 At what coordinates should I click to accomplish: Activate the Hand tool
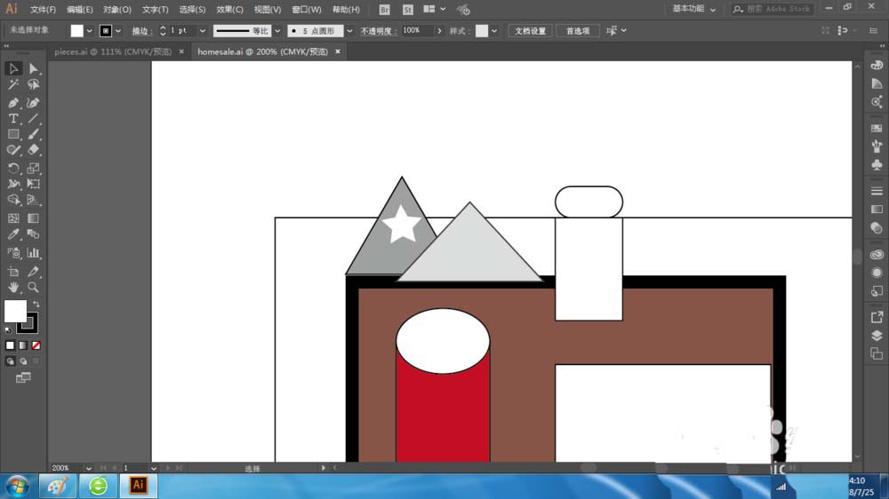click(x=13, y=288)
